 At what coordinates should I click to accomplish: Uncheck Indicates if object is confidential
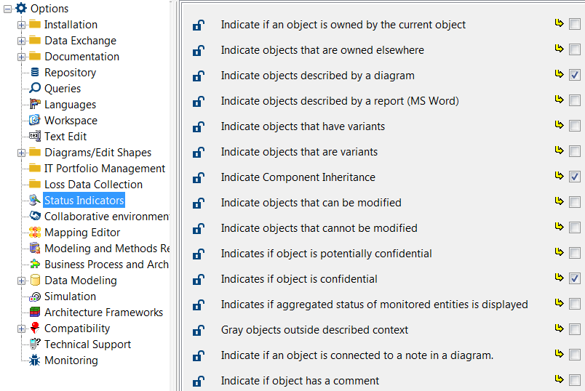point(575,278)
